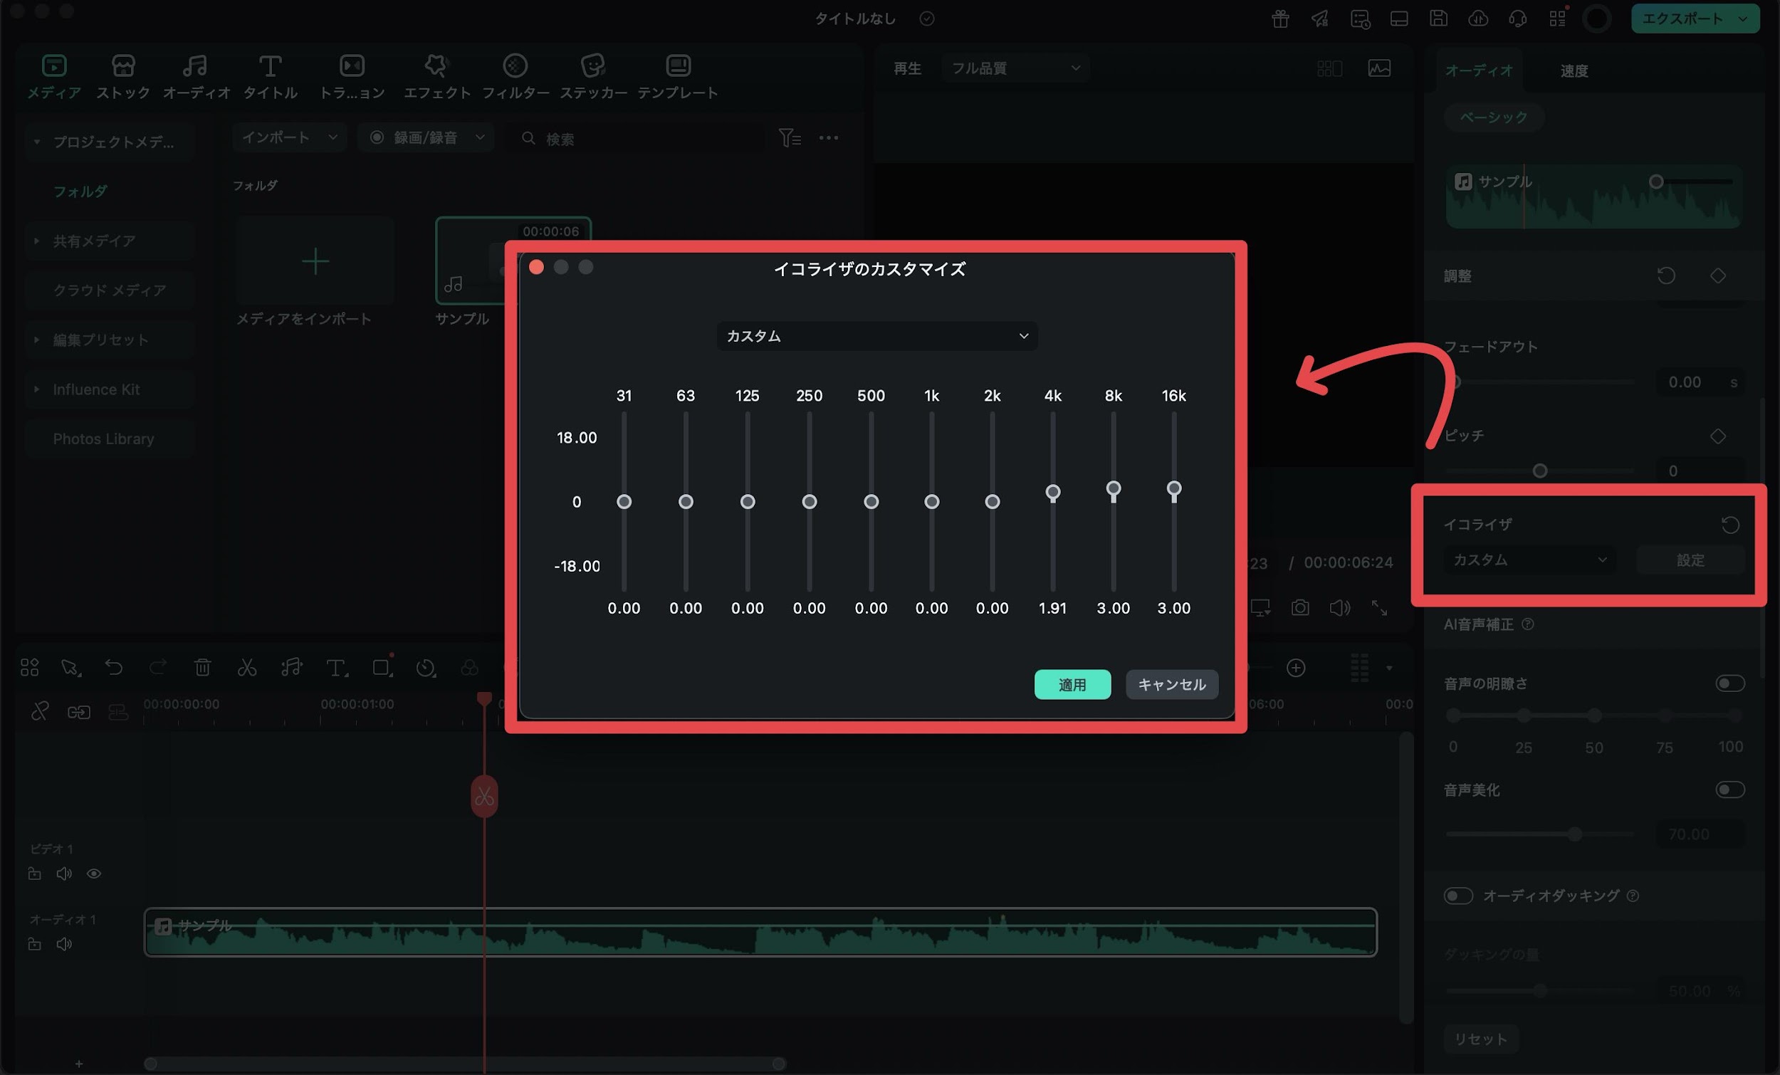
Task: Click the 適用 button
Action: (1072, 684)
